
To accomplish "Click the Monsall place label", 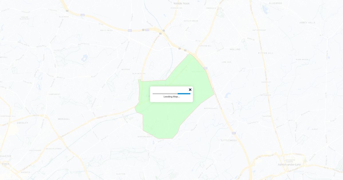I will coord(64,119).
